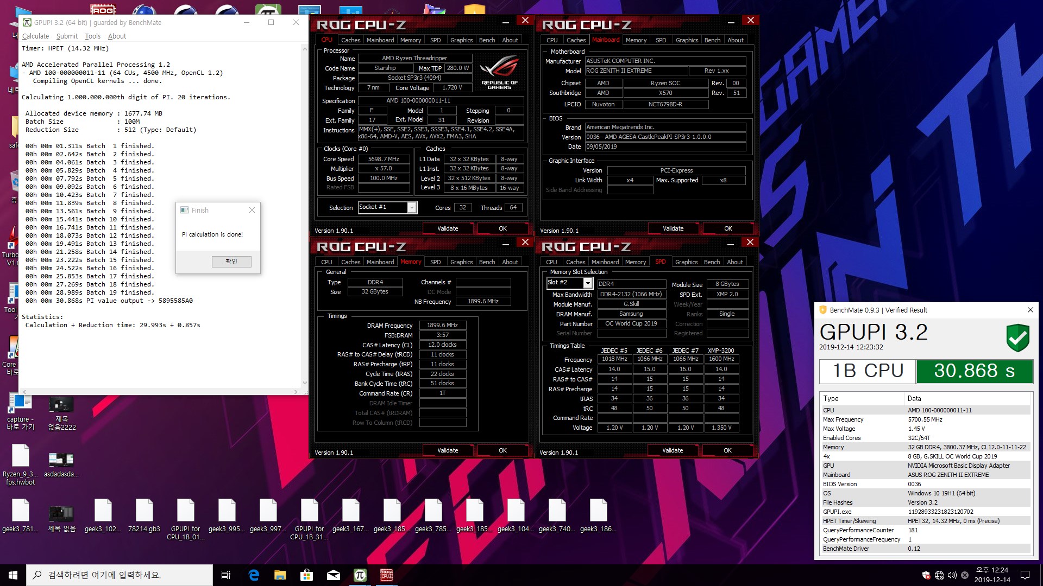The width and height of the screenshot is (1043, 586).
Task: Click Validate in the CPU tab window
Action: coord(448,228)
